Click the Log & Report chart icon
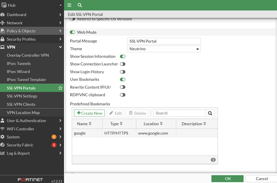Image resolution: width=277 pixels, height=183 pixels. point(3,153)
